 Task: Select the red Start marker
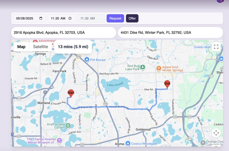point(71,93)
